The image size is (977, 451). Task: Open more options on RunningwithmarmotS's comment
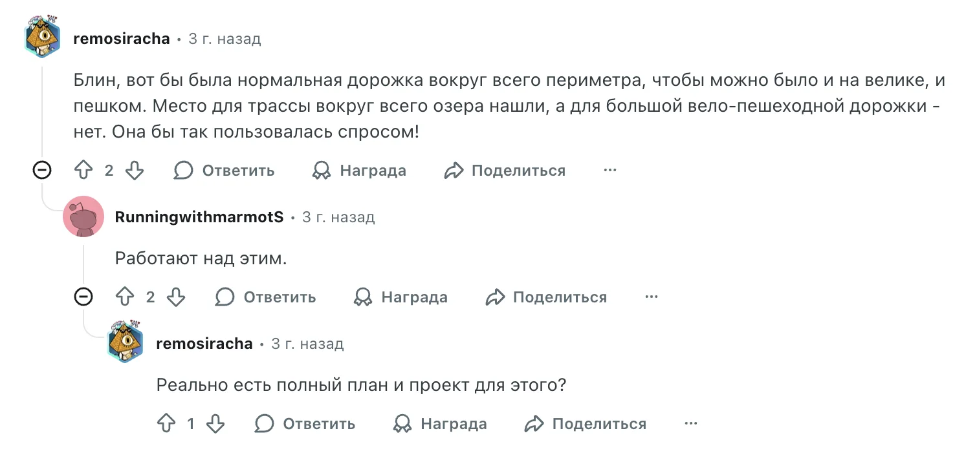(651, 297)
